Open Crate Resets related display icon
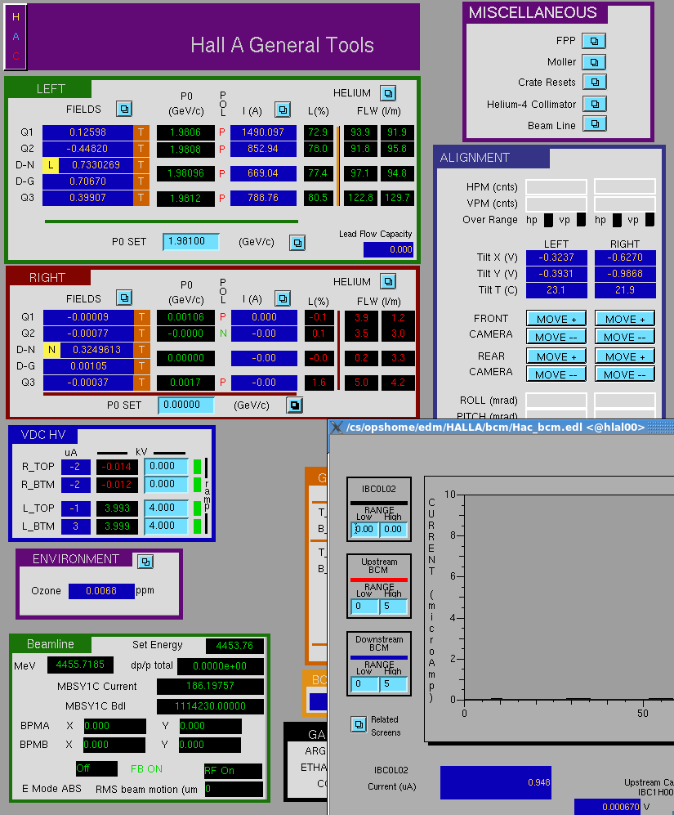 tap(595, 82)
